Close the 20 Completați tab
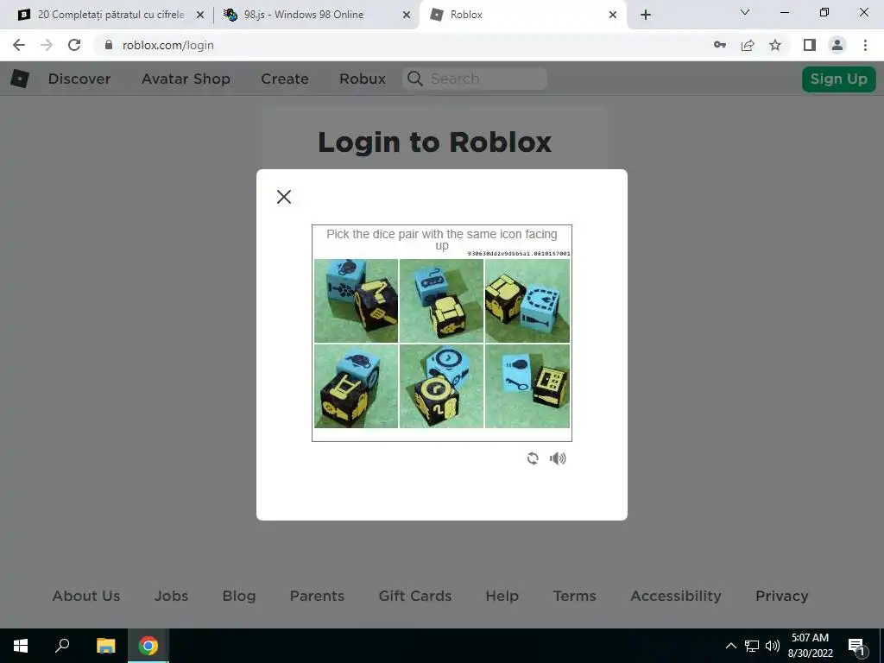Image resolution: width=884 pixels, height=663 pixels. pos(199,16)
